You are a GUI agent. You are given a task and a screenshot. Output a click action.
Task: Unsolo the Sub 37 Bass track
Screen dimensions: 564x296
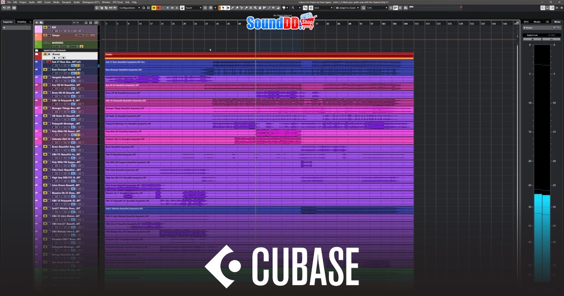[x=49, y=62]
